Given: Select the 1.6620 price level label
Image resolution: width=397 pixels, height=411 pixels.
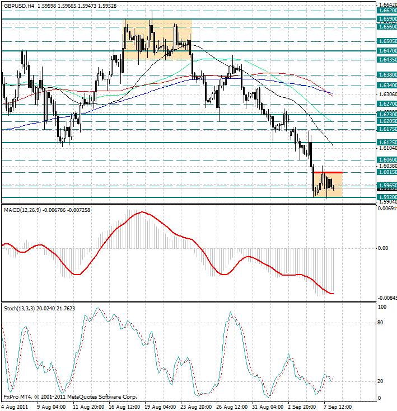Looking at the screenshot, I should (x=387, y=11).
